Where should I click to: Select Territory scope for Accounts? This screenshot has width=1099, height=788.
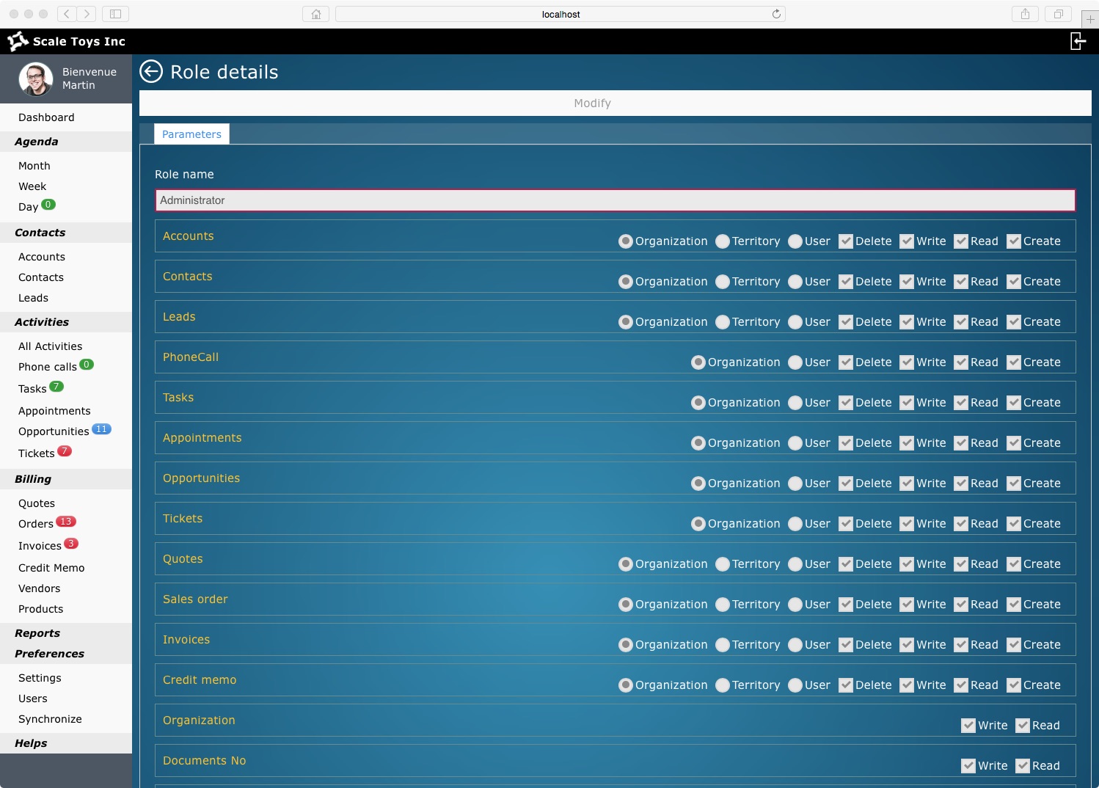723,241
